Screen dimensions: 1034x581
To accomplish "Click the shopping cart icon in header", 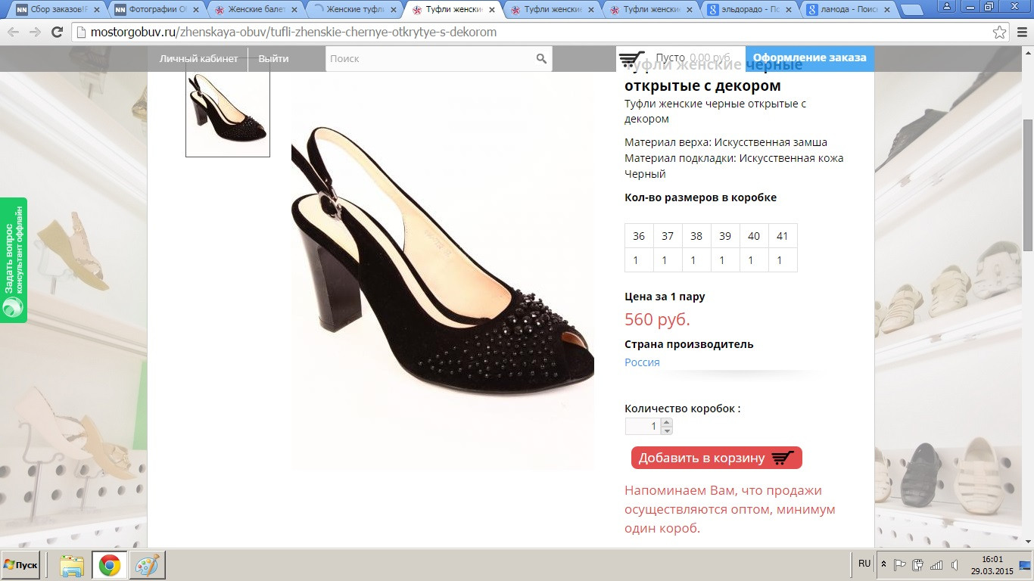I will pos(631,58).
